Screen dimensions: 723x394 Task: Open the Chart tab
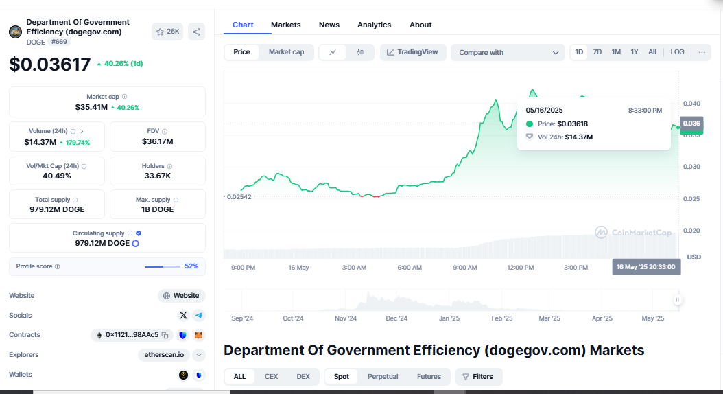pos(243,25)
